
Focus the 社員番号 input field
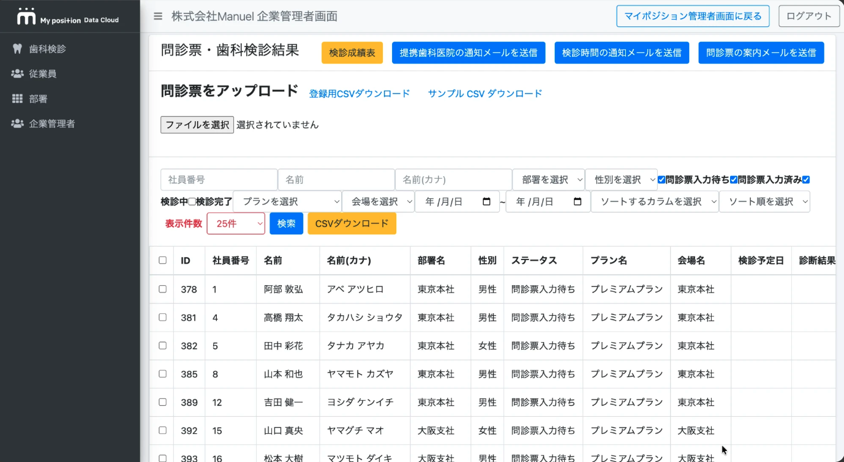point(219,180)
